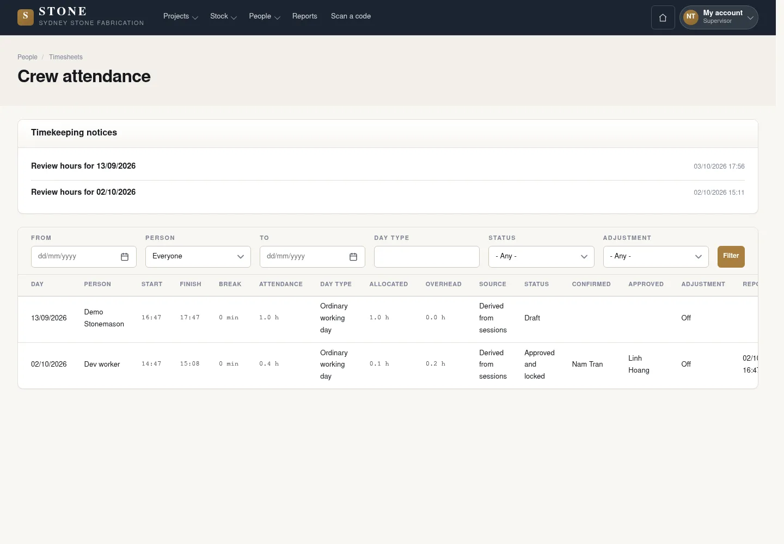Click the Timekeeping notices heading
This screenshot has height=544, width=784.
click(x=74, y=133)
